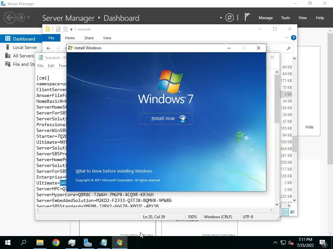Image resolution: width=333 pixels, height=249 pixels.
Task: Click the Notepad scroll up arrow
Action: coord(277,72)
